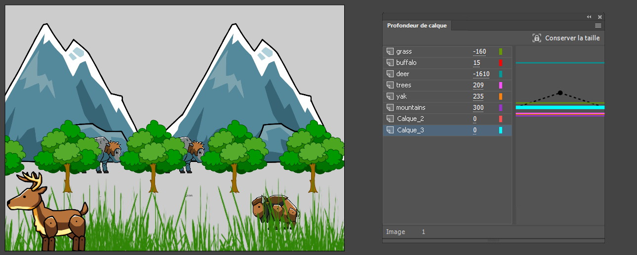Open the panel options menu icon
This screenshot has height=255, width=637.
point(598,26)
